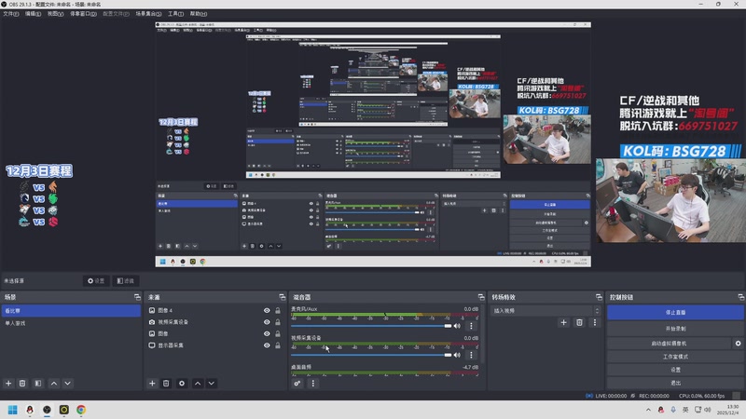Image resolution: width=746 pixels, height=419 pixels.
Task: Open the Windows Start menu
Action: tap(13, 410)
